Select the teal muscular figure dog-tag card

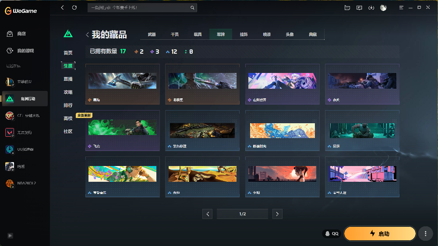(x=362, y=130)
